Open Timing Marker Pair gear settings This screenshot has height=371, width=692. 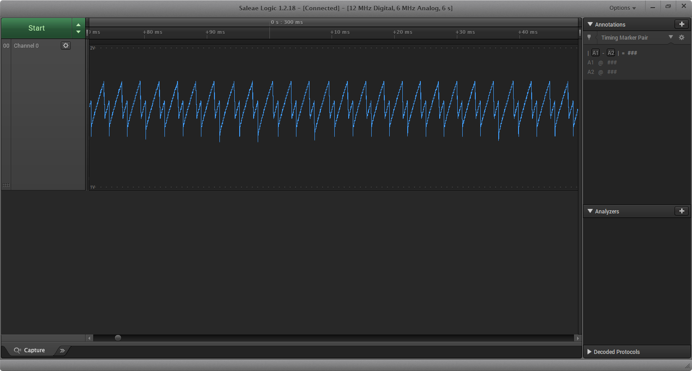(682, 38)
